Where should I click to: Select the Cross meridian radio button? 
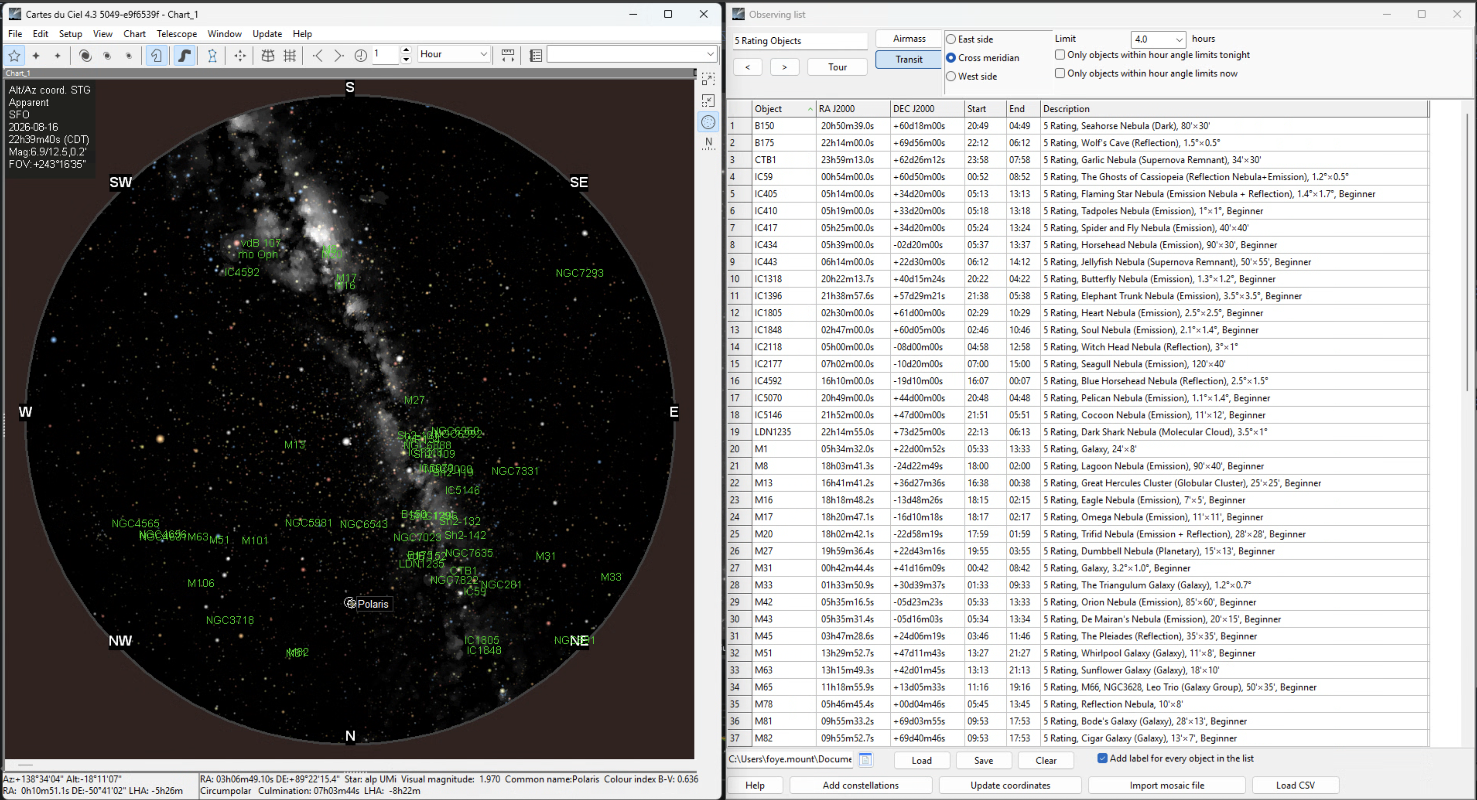[951, 58]
